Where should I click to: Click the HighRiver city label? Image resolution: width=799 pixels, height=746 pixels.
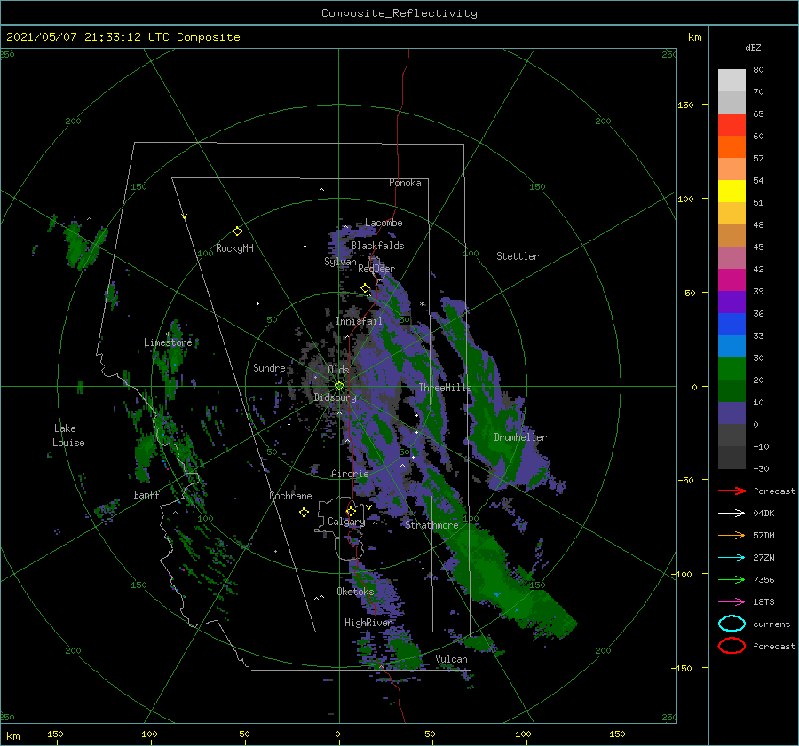pos(368,623)
